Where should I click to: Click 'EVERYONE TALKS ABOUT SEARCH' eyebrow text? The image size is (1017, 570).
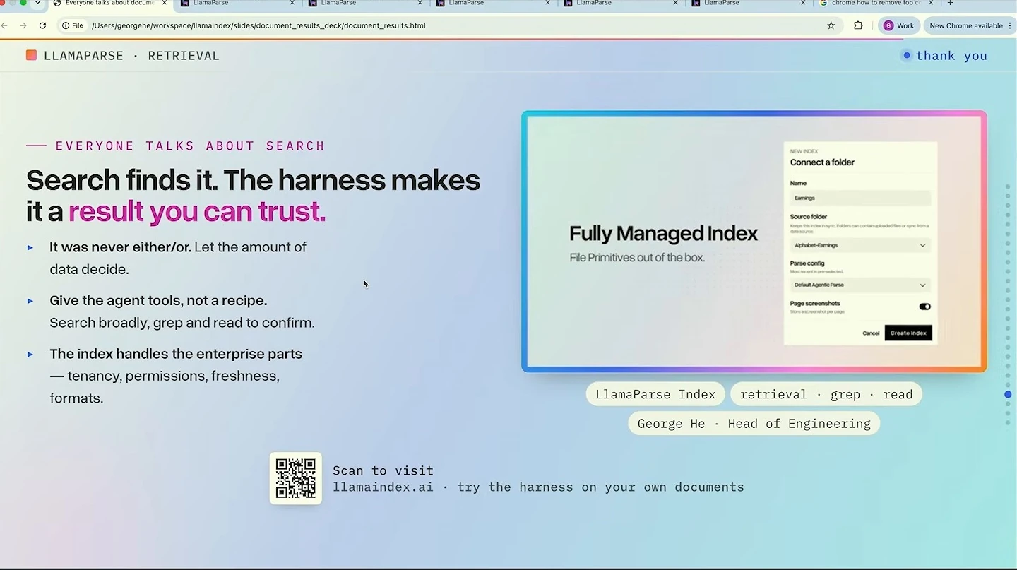(190, 146)
